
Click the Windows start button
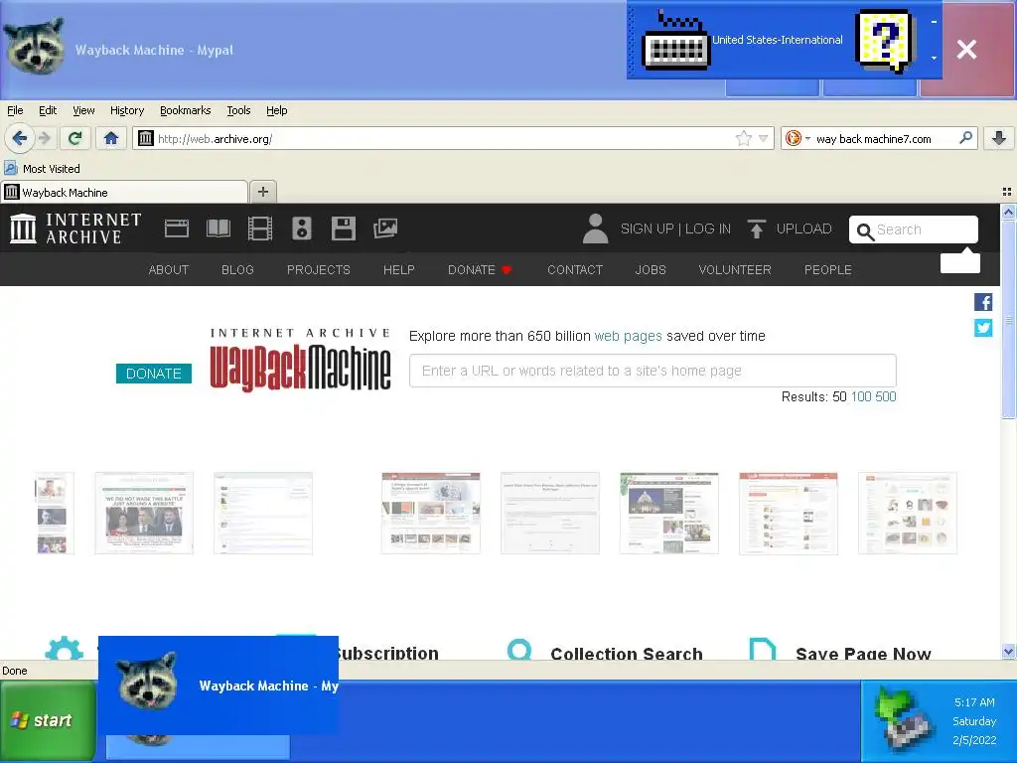tap(48, 720)
